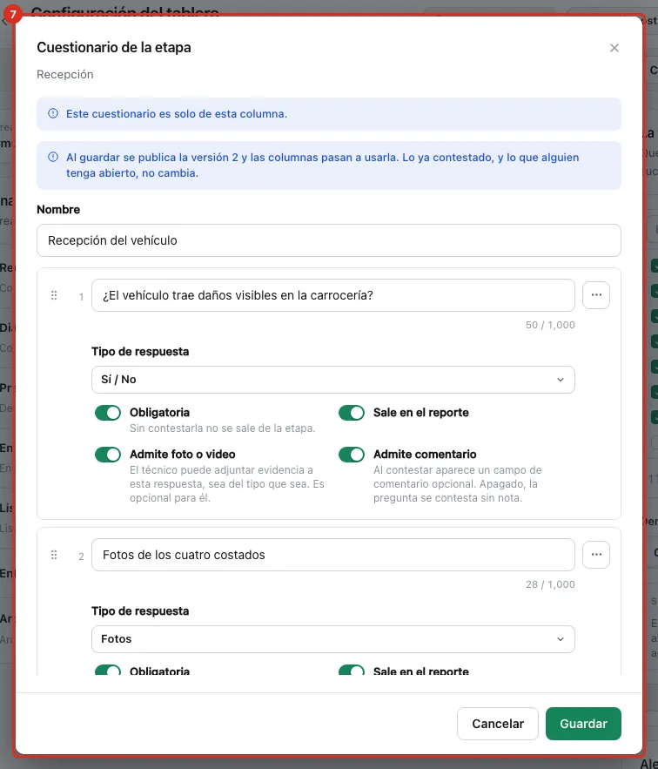Toggle Admite comentario switch
Viewport: 658px width, 769px height.
click(x=352, y=455)
